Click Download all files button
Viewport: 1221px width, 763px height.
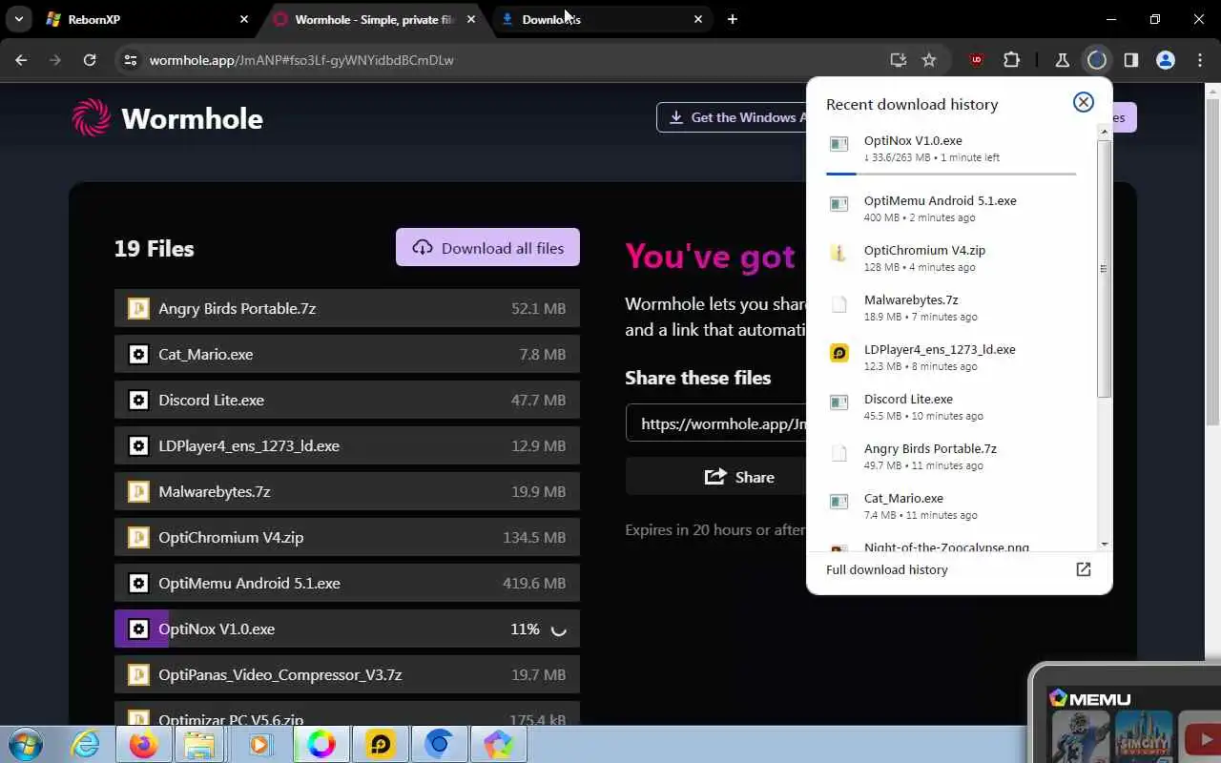click(487, 248)
